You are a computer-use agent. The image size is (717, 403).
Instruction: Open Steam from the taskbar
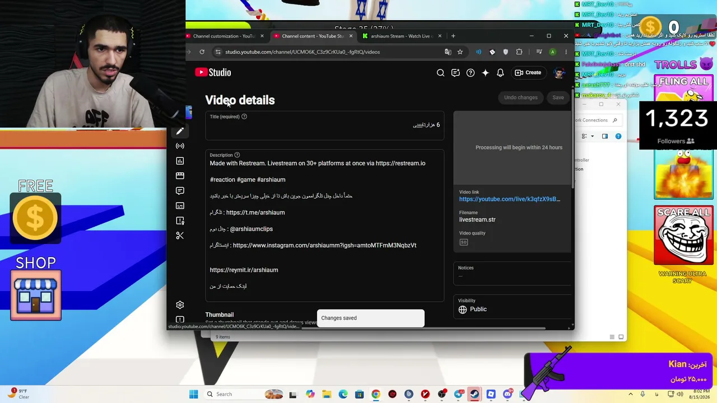click(474, 394)
